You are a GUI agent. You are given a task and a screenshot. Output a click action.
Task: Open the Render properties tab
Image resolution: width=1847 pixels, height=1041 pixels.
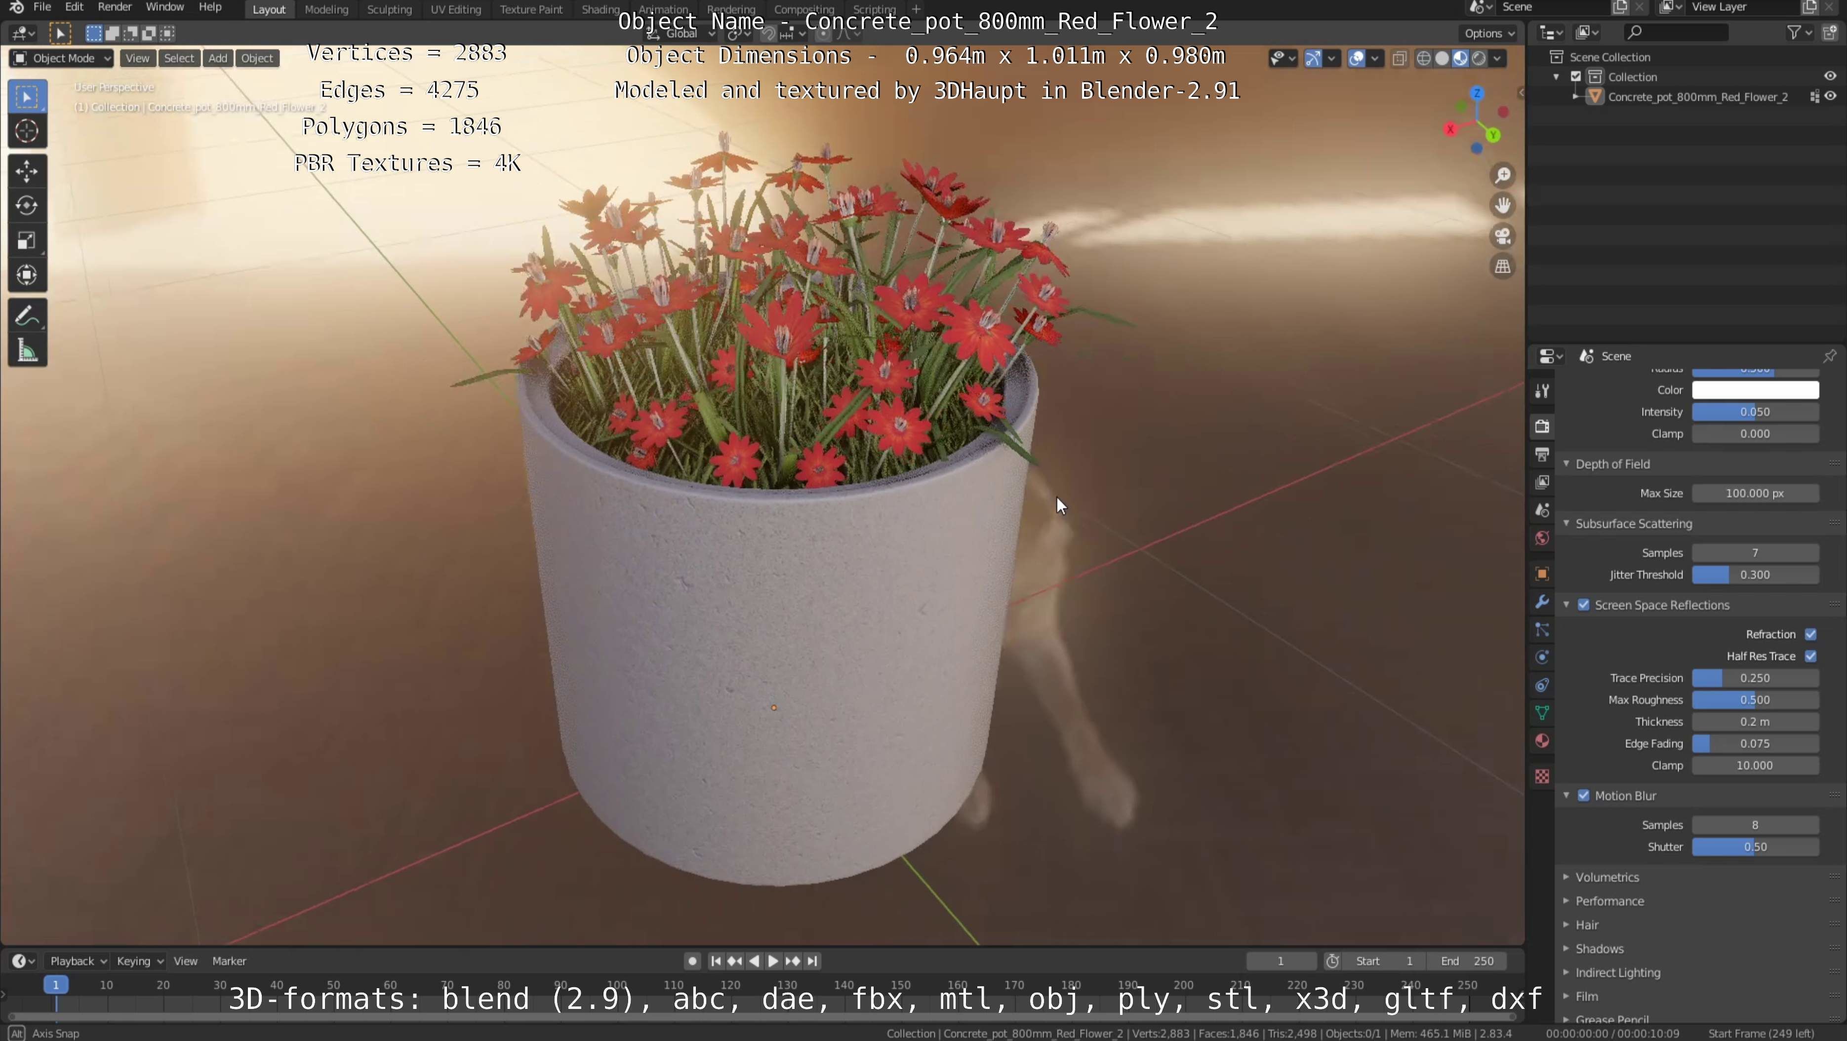1542,426
